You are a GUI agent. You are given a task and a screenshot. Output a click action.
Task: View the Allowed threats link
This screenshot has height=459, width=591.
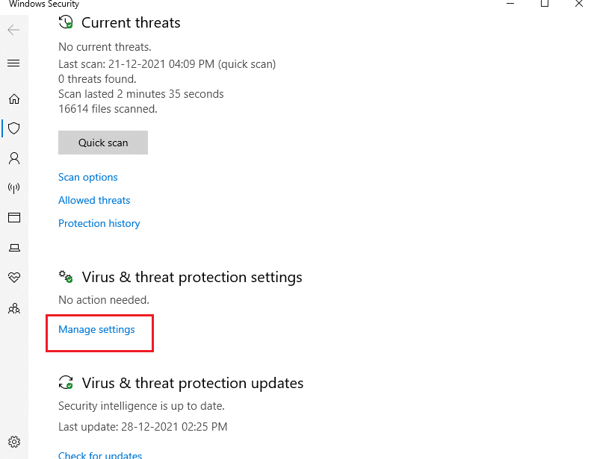[94, 200]
